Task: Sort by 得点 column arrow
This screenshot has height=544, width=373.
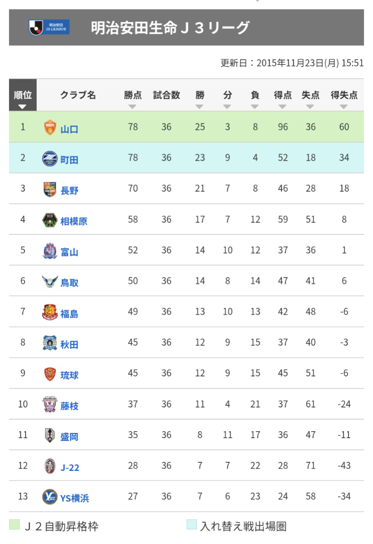Action: tap(283, 107)
